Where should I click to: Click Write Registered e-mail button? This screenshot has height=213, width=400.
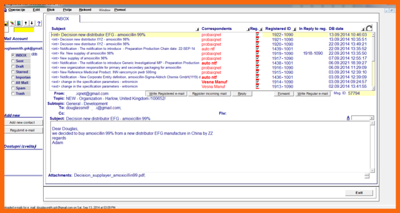[x=167, y=94]
